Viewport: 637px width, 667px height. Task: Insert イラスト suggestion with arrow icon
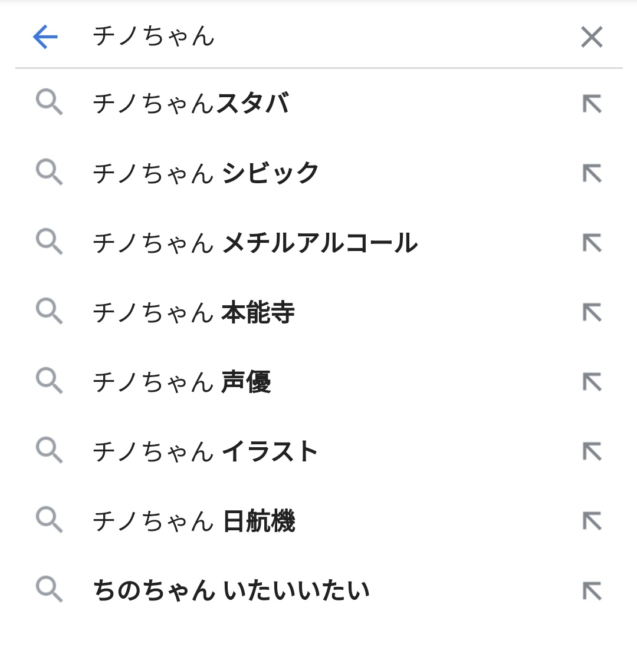[592, 451]
